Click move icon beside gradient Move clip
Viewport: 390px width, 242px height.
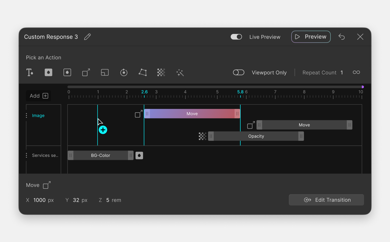pos(139,114)
